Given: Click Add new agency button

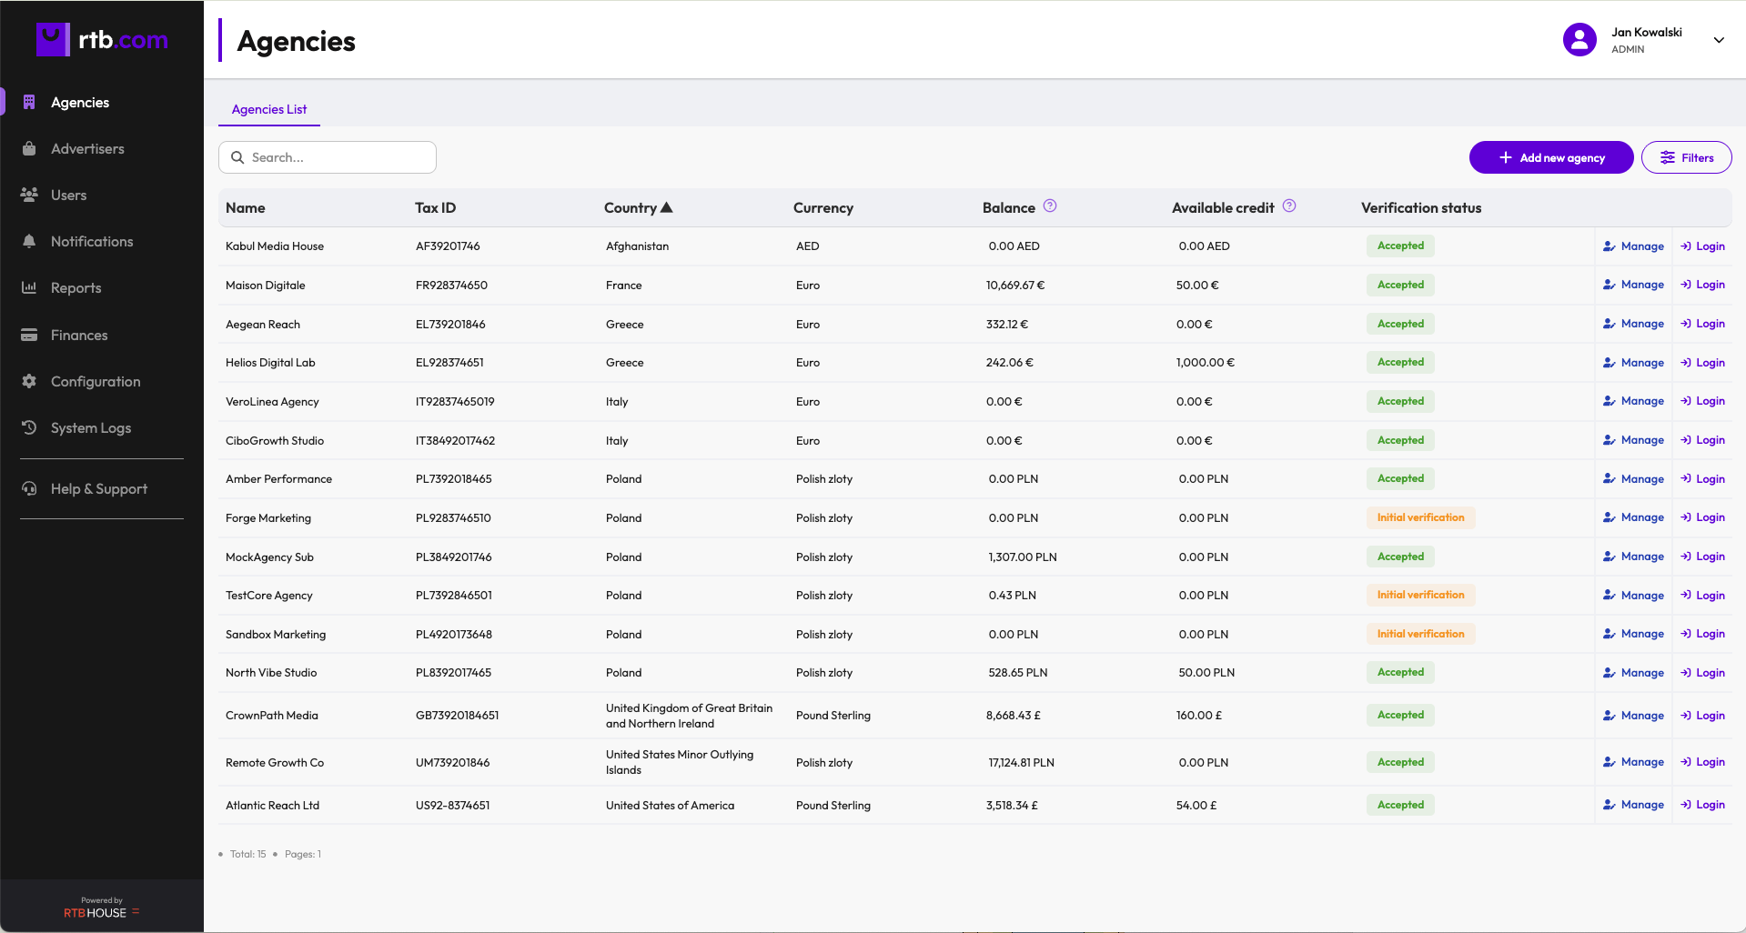Looking at the screenshot, I should [1551, 157].
